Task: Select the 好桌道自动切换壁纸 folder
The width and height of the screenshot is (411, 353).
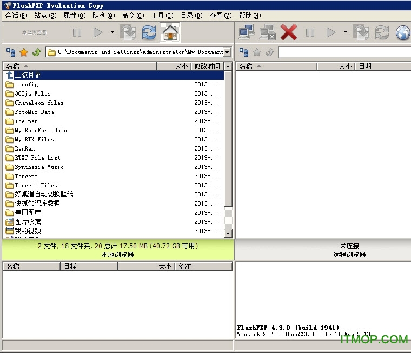Action: click(x=114, y=194)
